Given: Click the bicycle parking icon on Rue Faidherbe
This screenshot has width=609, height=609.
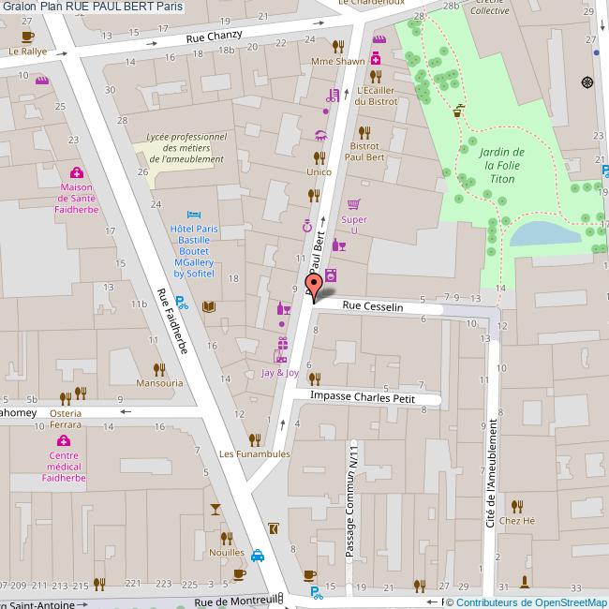Looking at the screenshot, I should coord(182,303).
